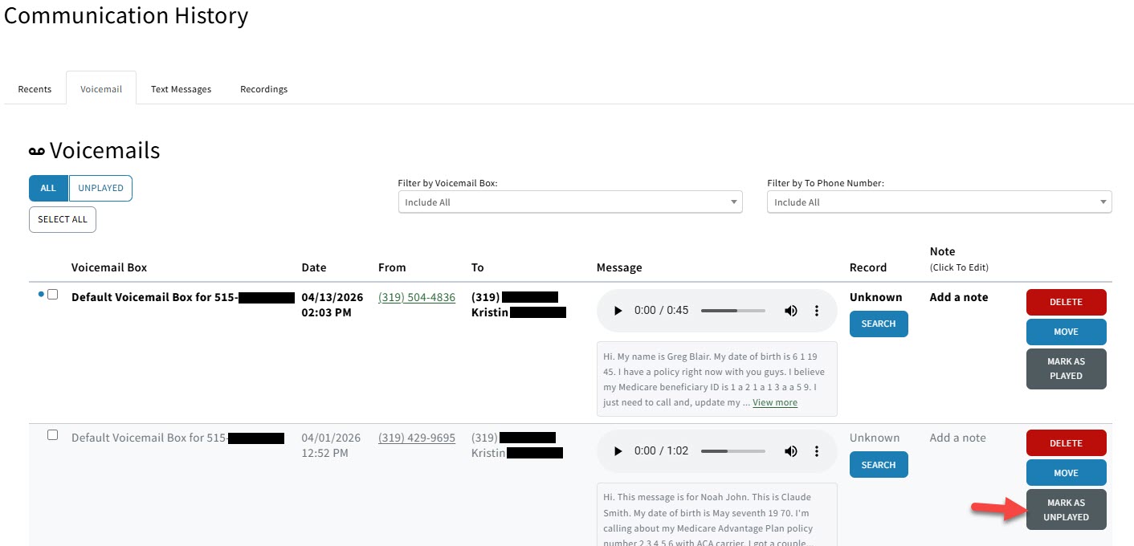Delete the 04/01/2026 voicemail

coord(1067,442)
